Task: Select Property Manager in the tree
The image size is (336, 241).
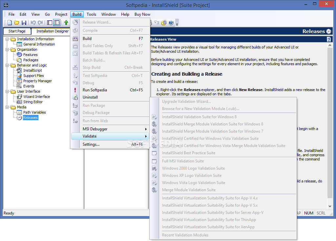Action: (x=37, y=81)
